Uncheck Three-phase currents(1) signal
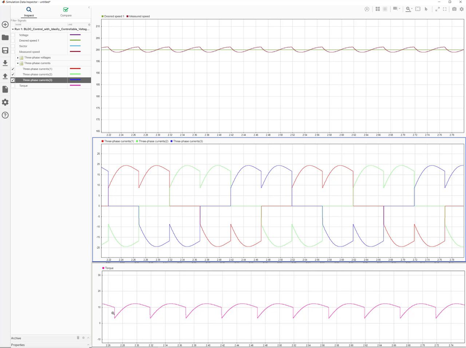 (x=13, y=69)
